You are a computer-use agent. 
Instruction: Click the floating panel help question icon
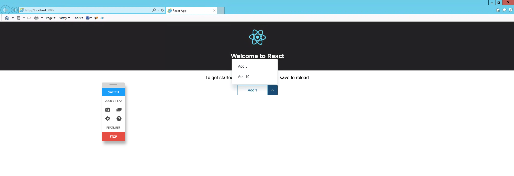[x=119, y=119]
